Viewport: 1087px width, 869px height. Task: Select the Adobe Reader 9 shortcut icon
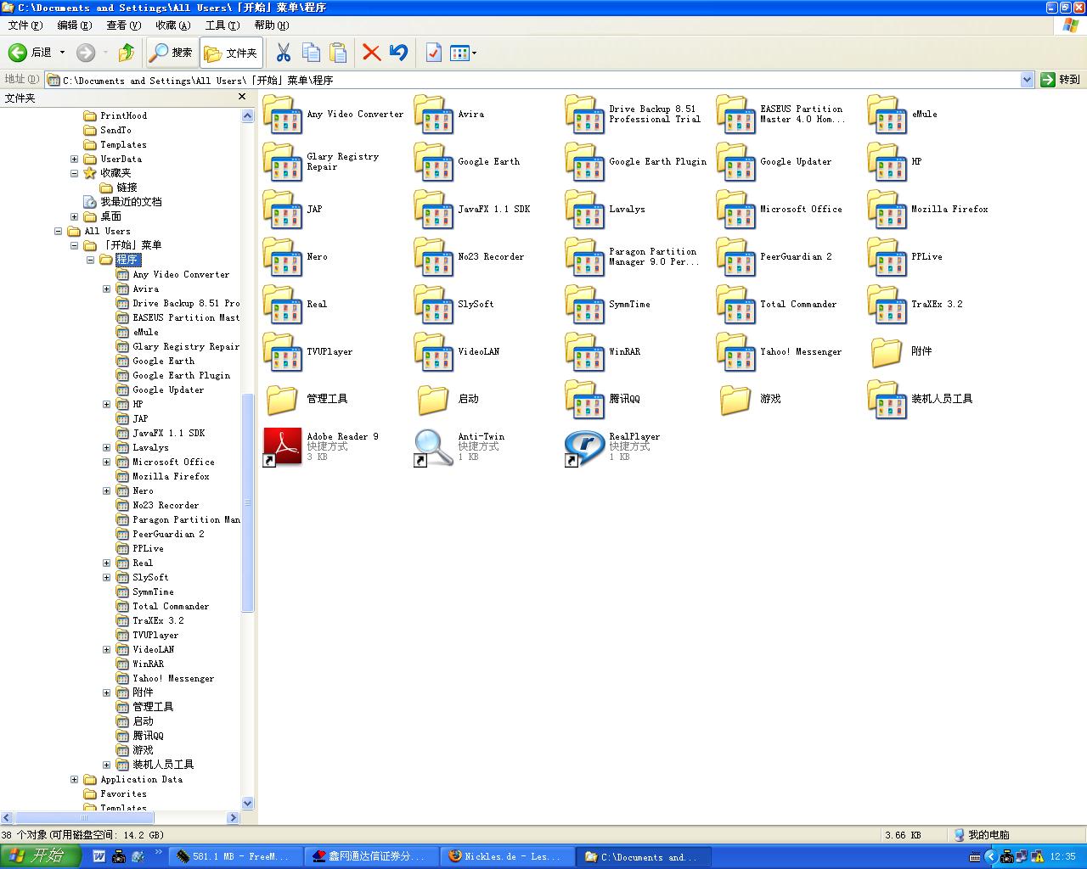[x=283, y=446]
